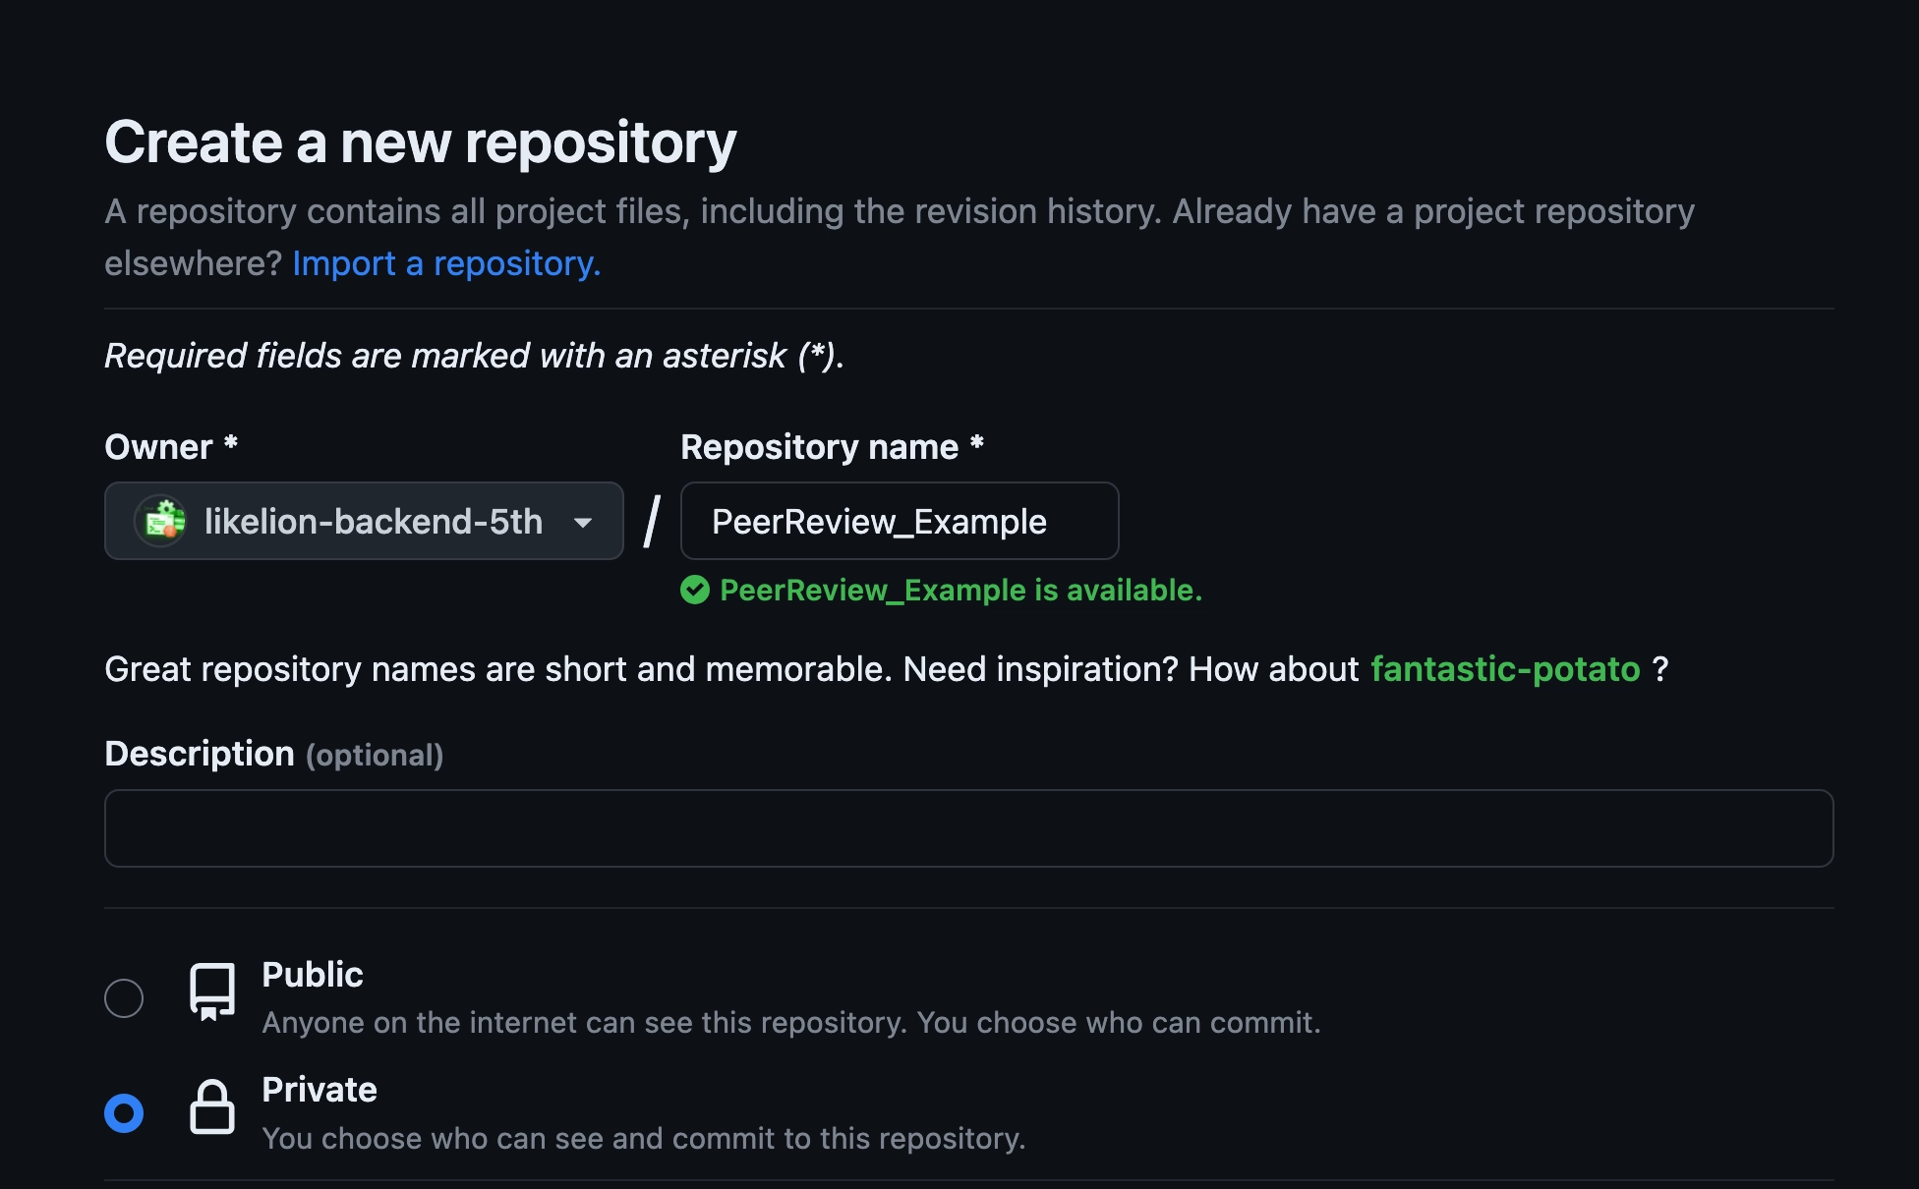This screenshot has height=1189, width=1919.
Task: Click the Repository name field label
Action: coord(819,447)
